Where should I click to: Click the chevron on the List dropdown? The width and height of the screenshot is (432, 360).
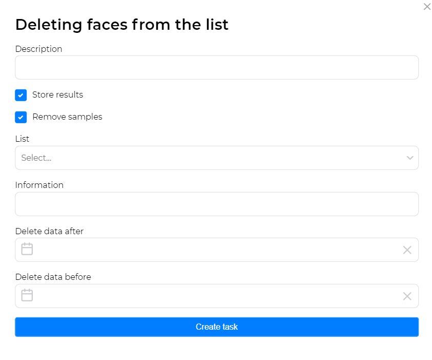(x=409, y=158)
